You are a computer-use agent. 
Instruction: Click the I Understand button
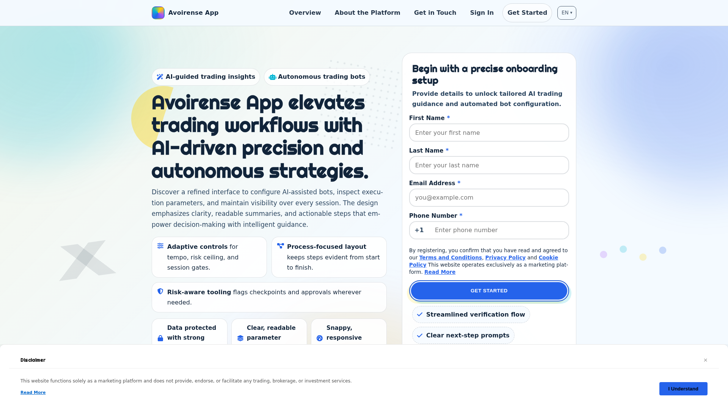(683, 389)
